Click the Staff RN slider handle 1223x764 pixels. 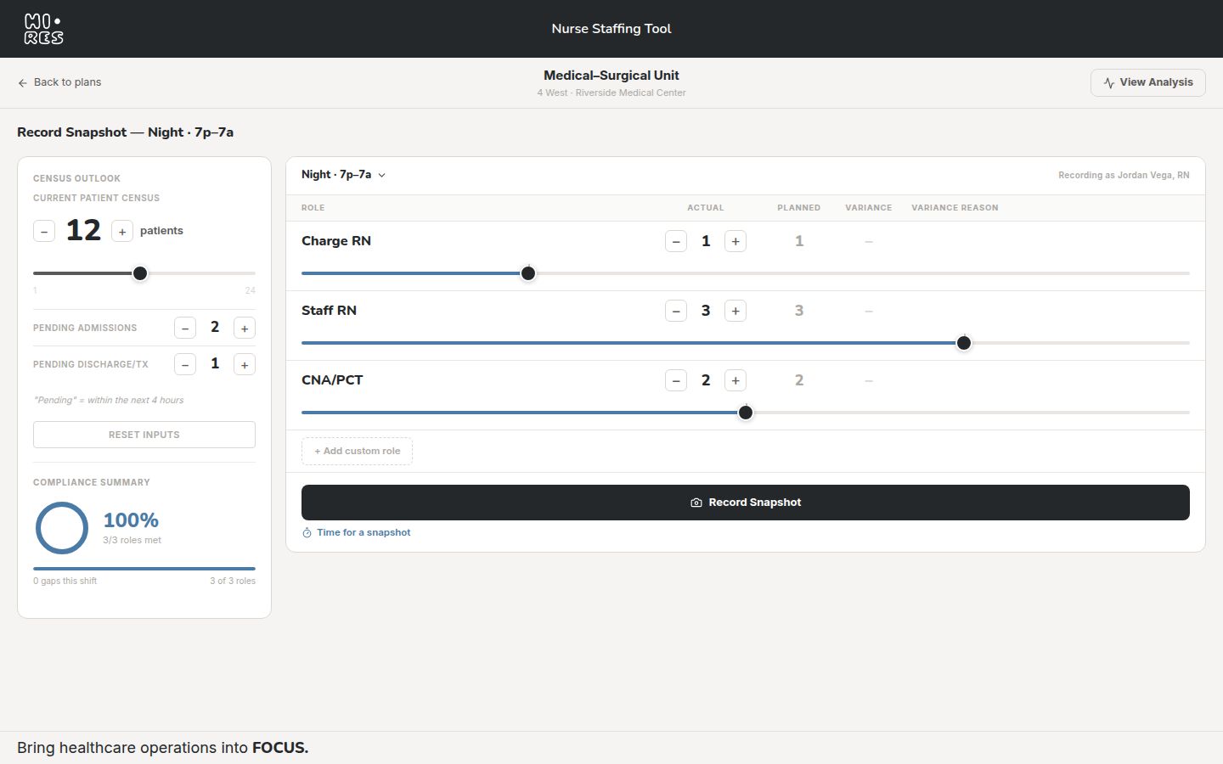(964, 343)
